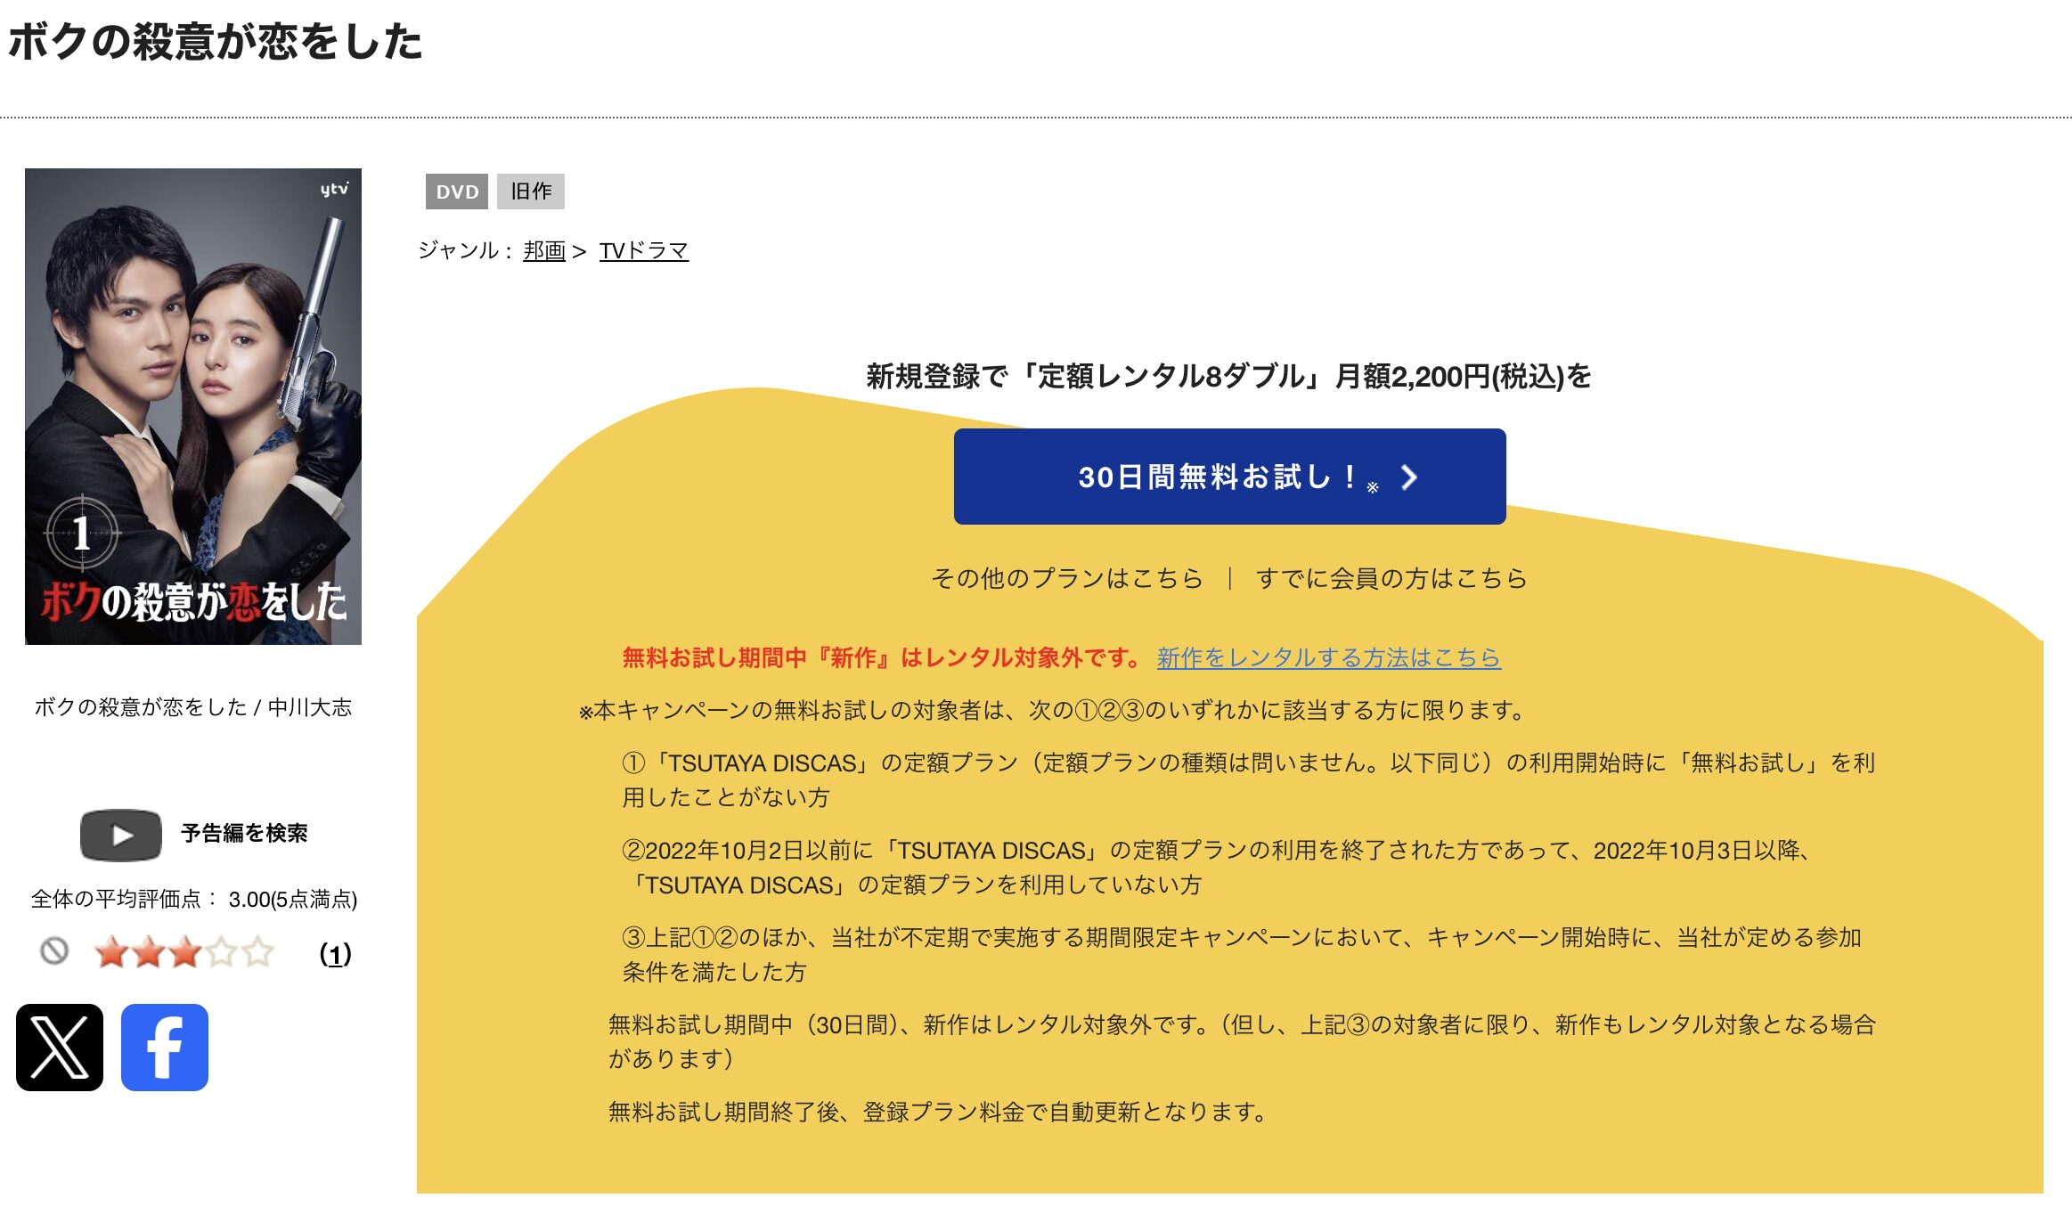Rate with the third star
Image resolution: width=2072 pixels, height=1215 pixels.
(x=185, y=952)
